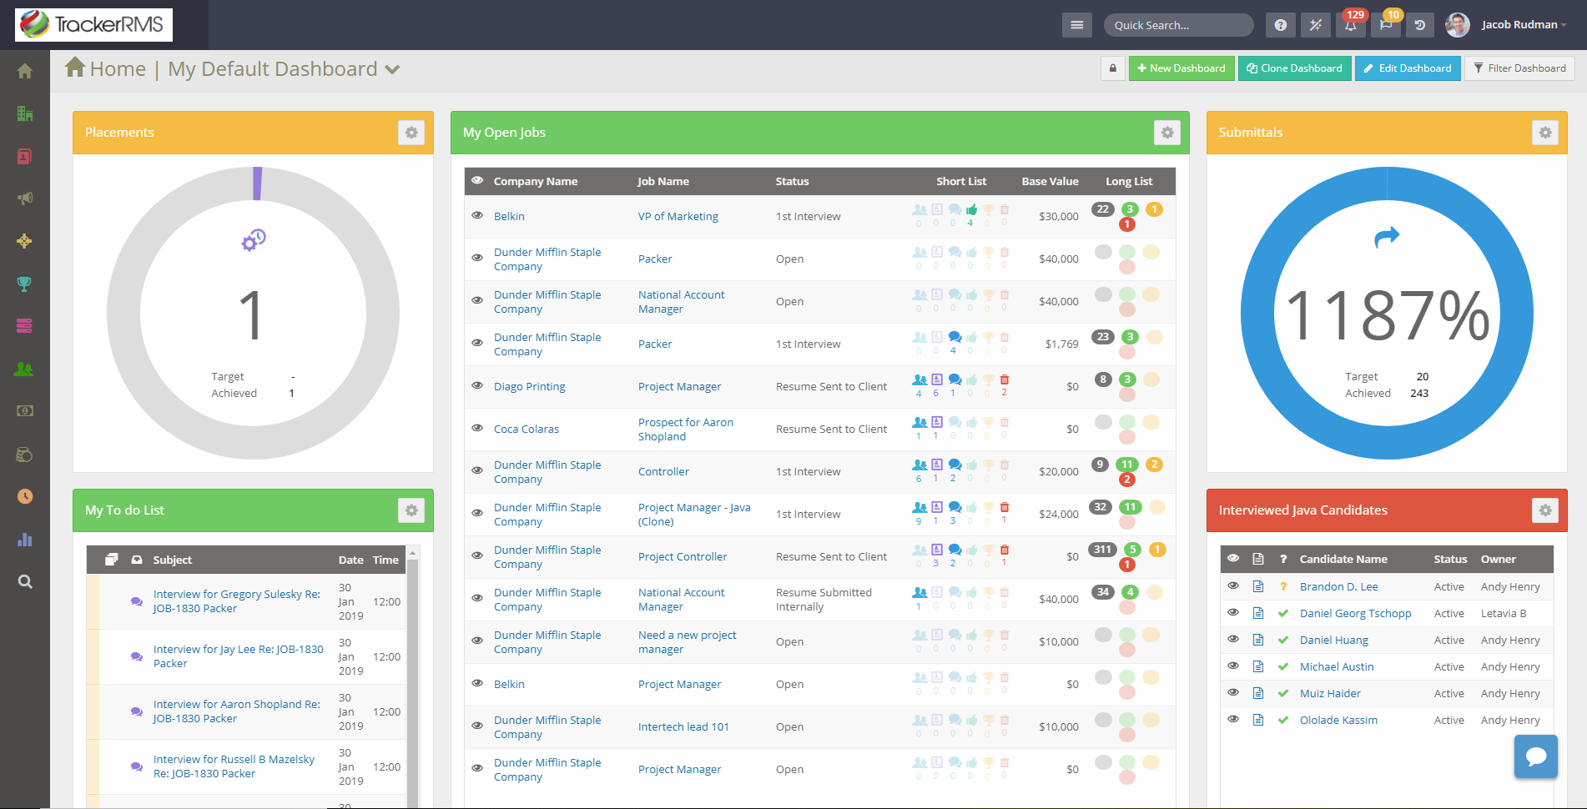Open the green people candidates icon in sidebar
The width and height of the screenshot is (1587, 809).
[x=25, y=369]
